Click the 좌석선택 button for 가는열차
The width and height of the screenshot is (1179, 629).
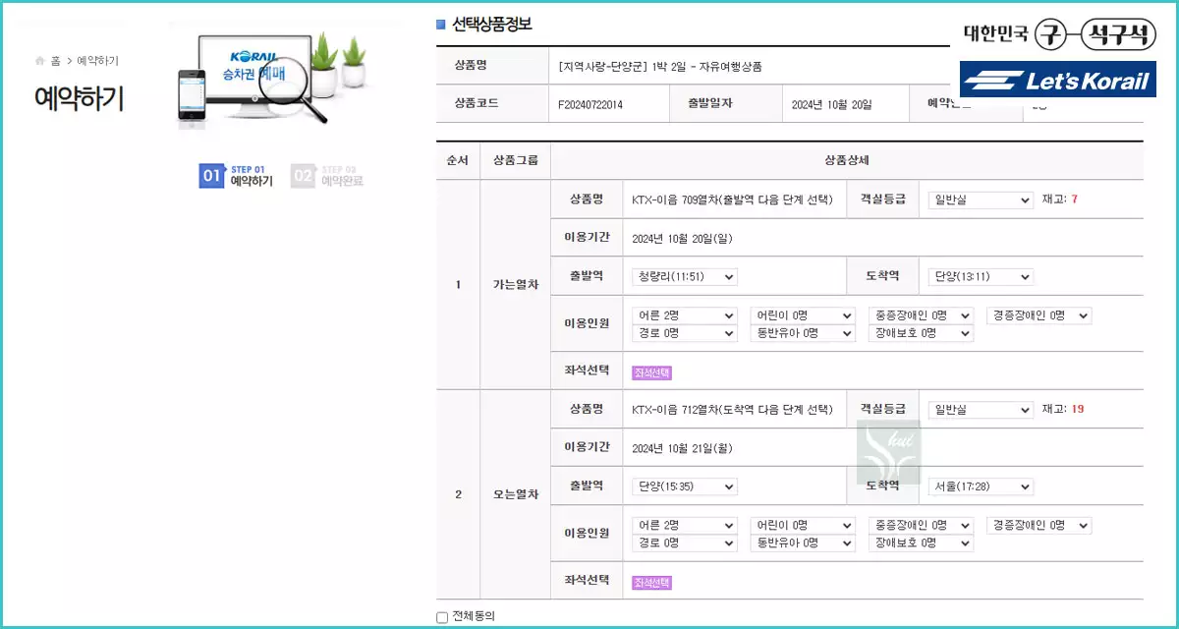point(651,372)
